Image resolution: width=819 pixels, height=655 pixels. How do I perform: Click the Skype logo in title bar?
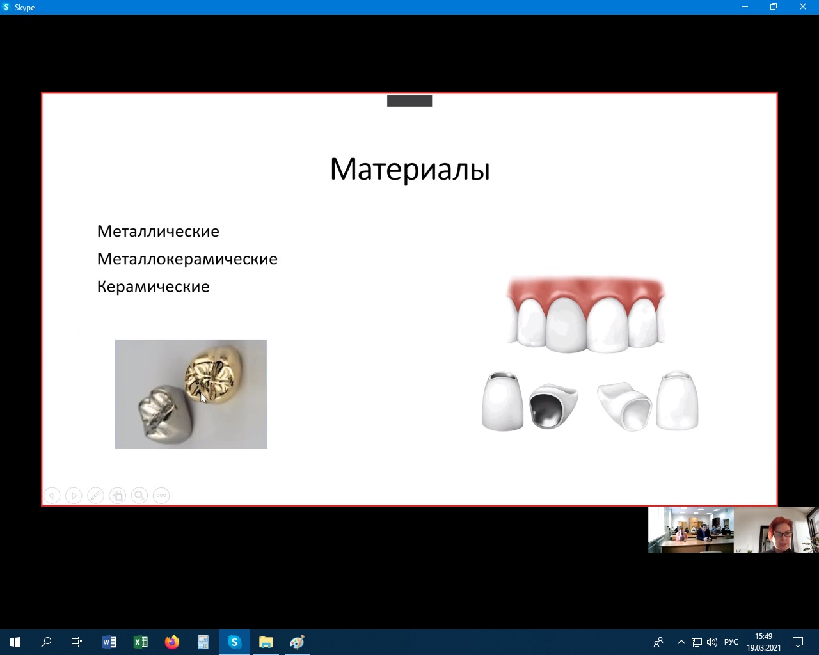tap(6, 7)
